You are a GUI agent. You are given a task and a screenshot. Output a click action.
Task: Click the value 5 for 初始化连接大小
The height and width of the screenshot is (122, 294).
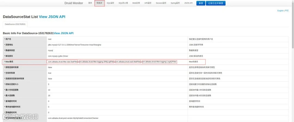[48, 84]
